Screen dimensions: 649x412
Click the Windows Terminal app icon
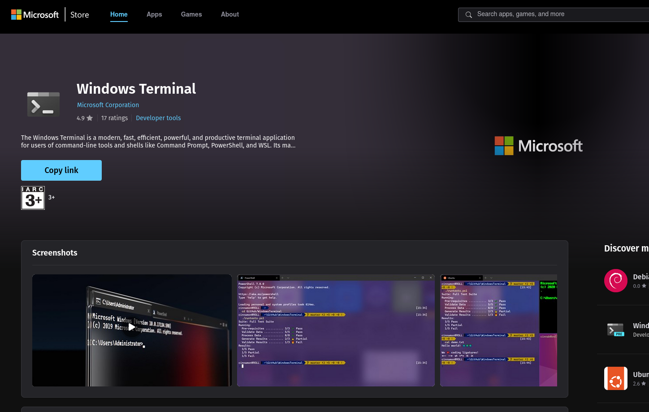43,104
